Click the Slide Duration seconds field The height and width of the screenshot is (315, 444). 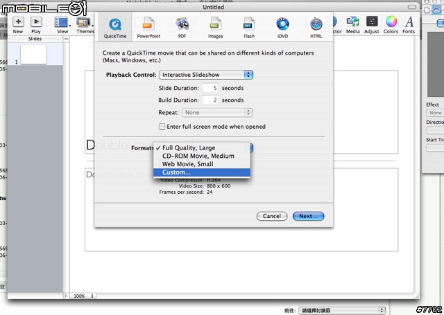pyautogui.click(x=210, y=88)
